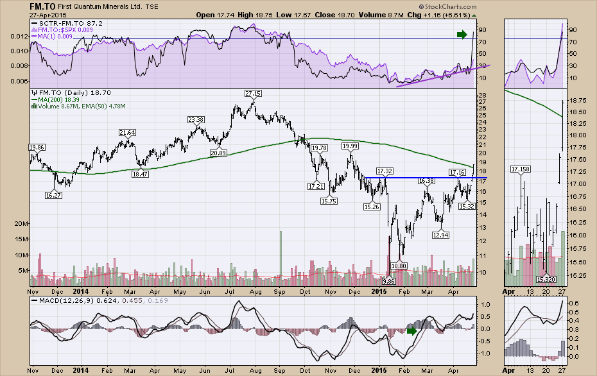
Task: Click the -1.0 mark on the MACD axis
Action: pyautogui.click(x=485, y=353)
